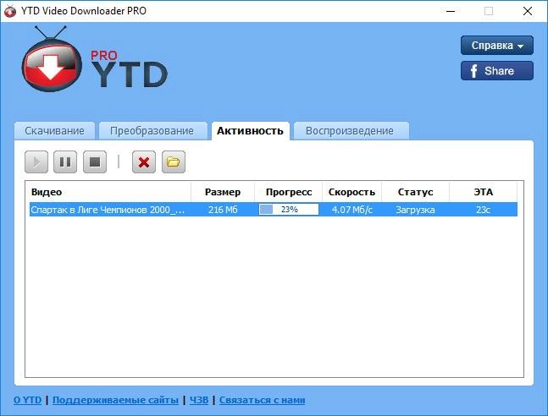Sort by the Прогресс column header

289,192
